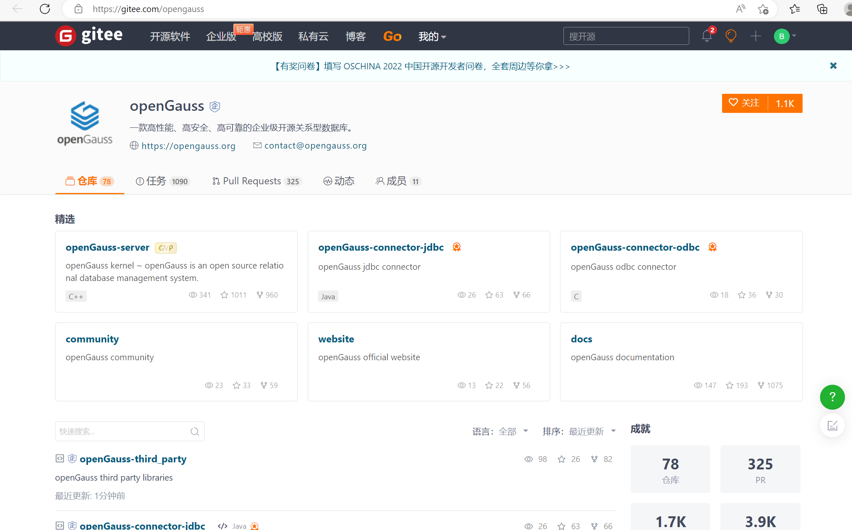Click watch count on community card
This screenshot has width=852, height=530.
[214, 386]
